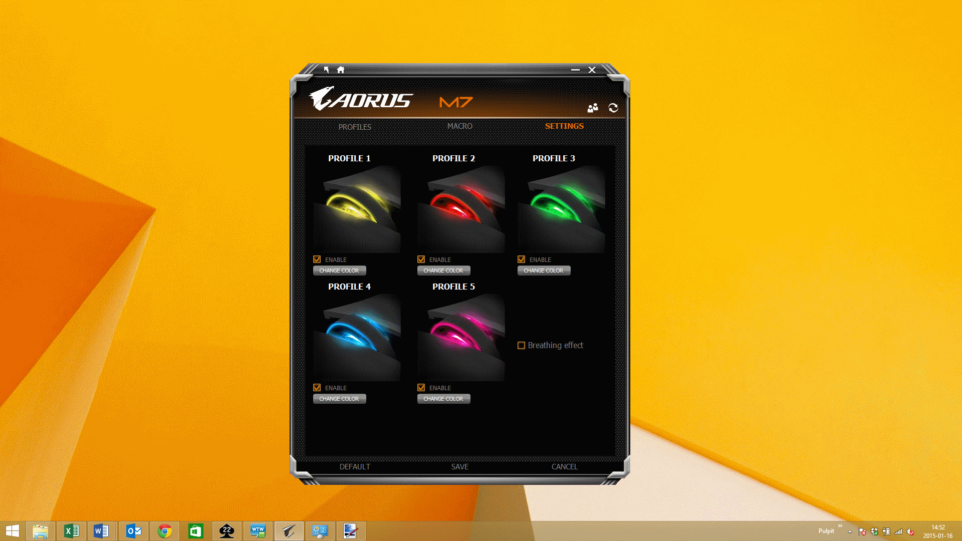This screenshot has width=962, height=541.
Task: Select the blue Profile 4 mouse image
Action: [x=357, y=338]
